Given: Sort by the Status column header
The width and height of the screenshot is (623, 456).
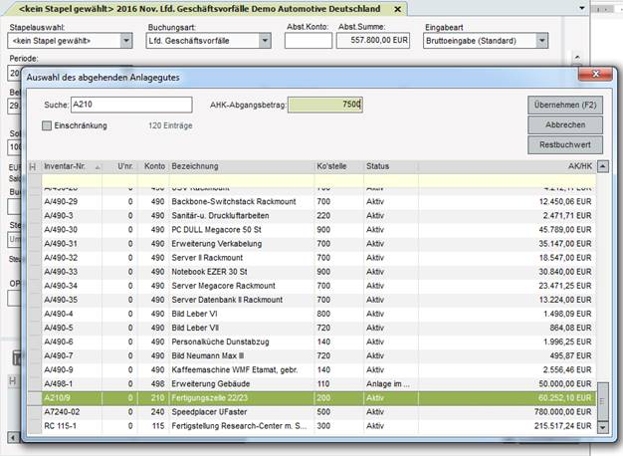Looking at the screenshot, I should (x=390, y=166).
